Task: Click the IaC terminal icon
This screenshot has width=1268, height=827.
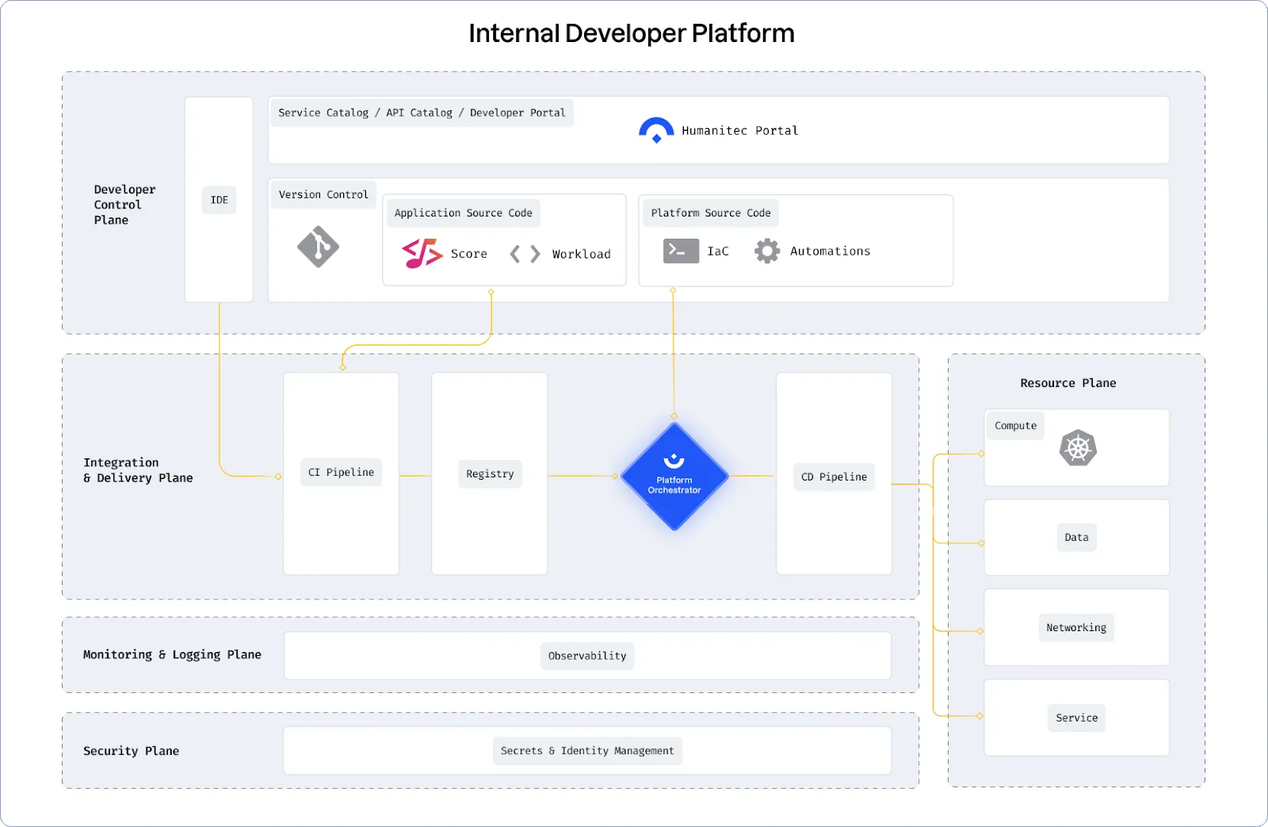Action: click(681, 251)
